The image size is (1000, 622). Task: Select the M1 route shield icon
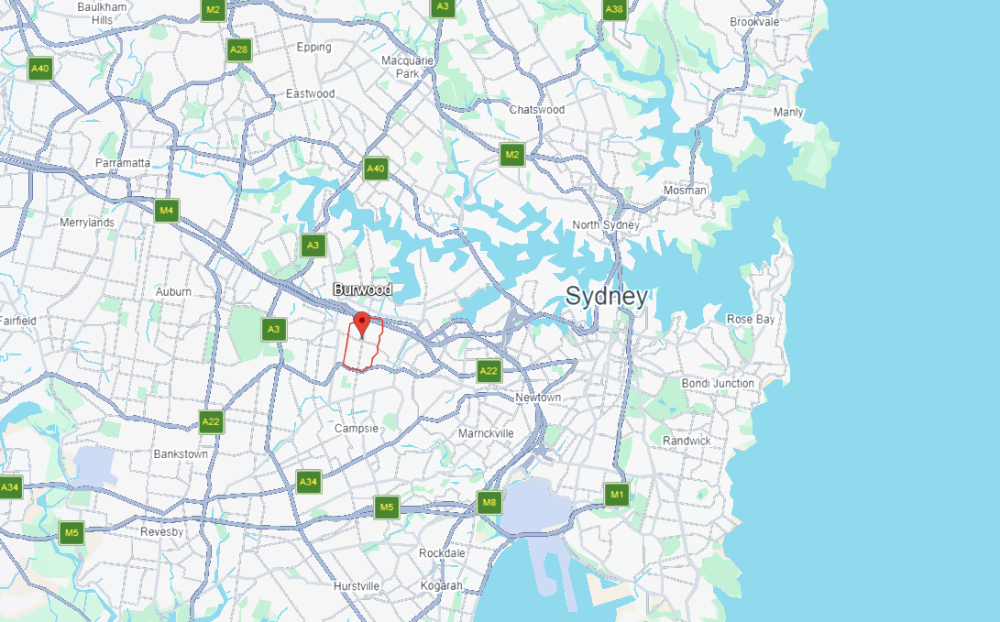pyautogui.click(x=617, y=495)
